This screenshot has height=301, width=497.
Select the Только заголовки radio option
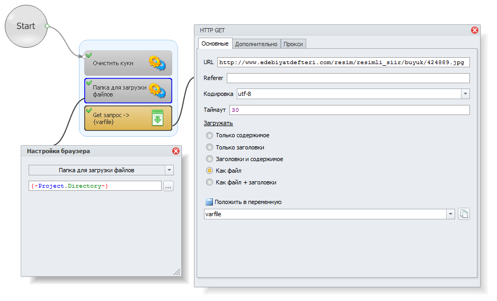(209, 147)
